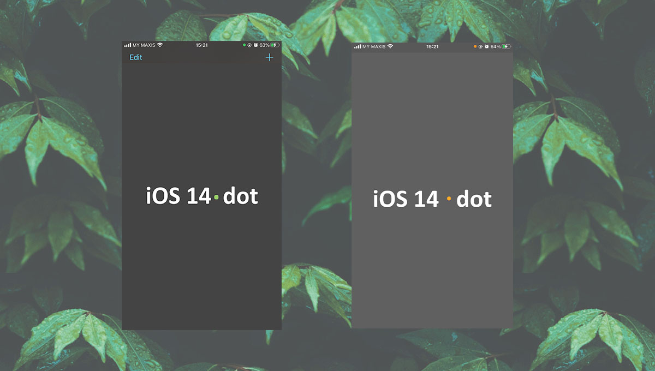Tap the Wi-Fi icon on the green-dot phone
Image resolution: width=655 pixels, height=371 pixels.
[160, 45]
